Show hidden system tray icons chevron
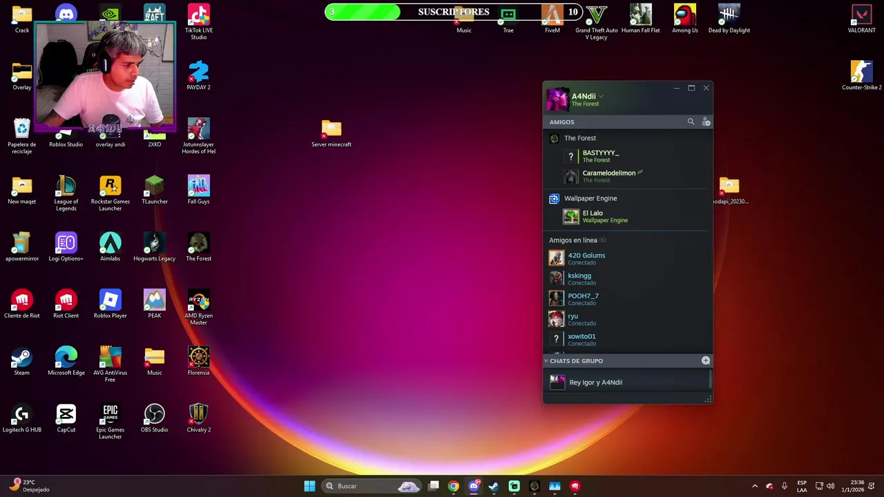The height and width of the screenshot is (497, 884). click(755, 486)
